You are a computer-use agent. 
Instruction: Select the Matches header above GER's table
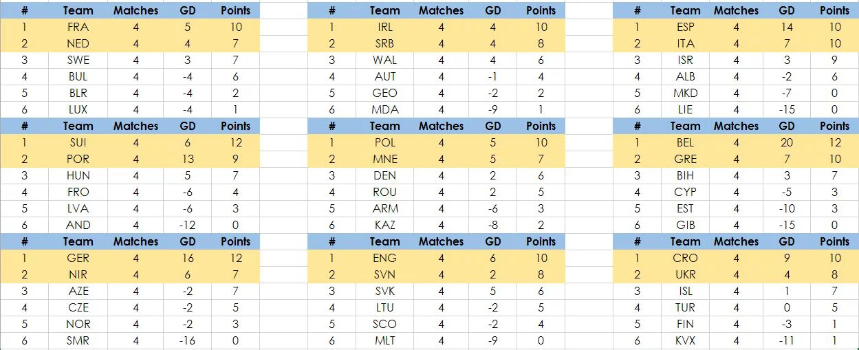click(x=135, y=241)
